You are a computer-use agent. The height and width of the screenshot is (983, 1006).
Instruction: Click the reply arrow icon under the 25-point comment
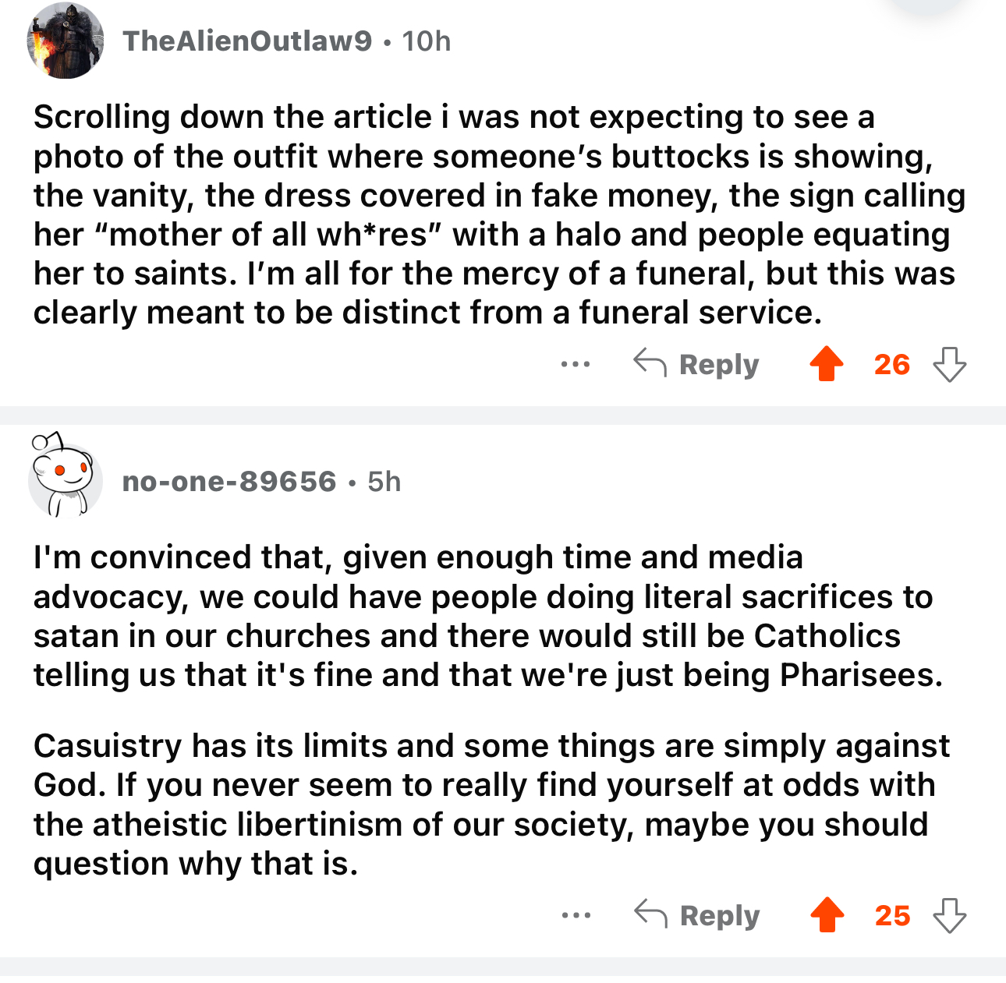650,914
